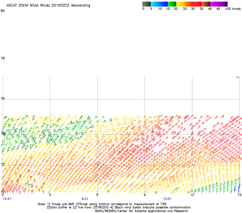Click the '6' longitude axis label
Image resolution: width=242 pixels, height=213 pixels.
pyautogui.click(x=97, y=195)
